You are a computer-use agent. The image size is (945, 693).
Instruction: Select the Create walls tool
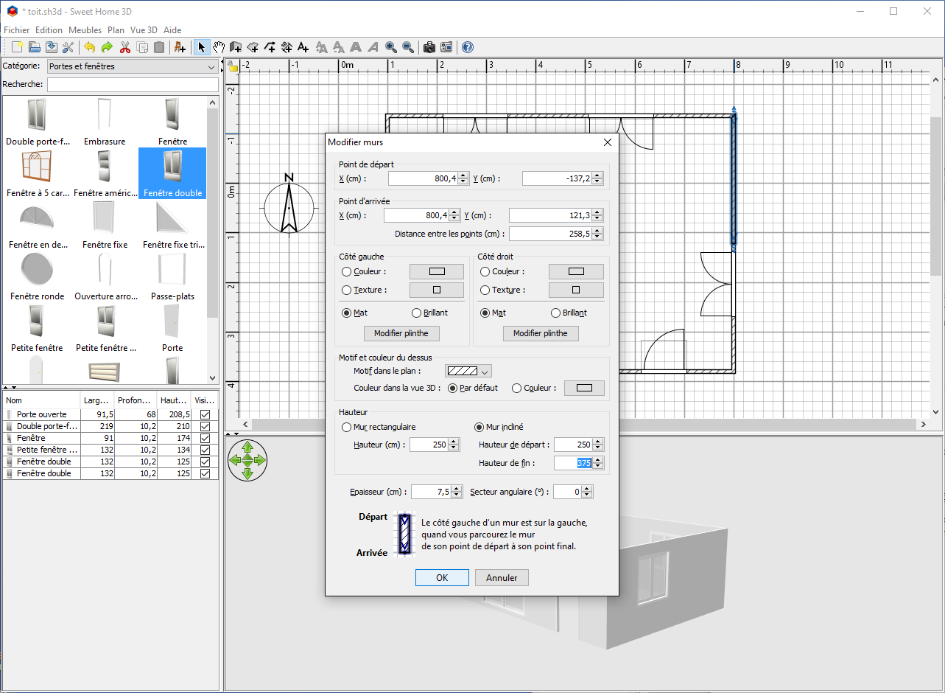236,48
